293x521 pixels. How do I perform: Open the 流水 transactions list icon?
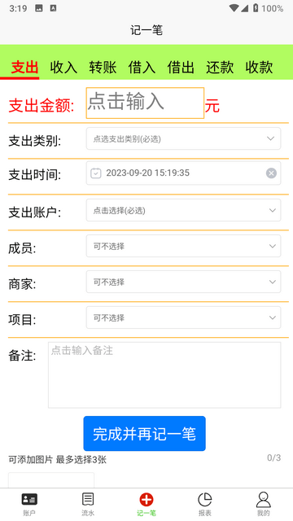[88, 499]
